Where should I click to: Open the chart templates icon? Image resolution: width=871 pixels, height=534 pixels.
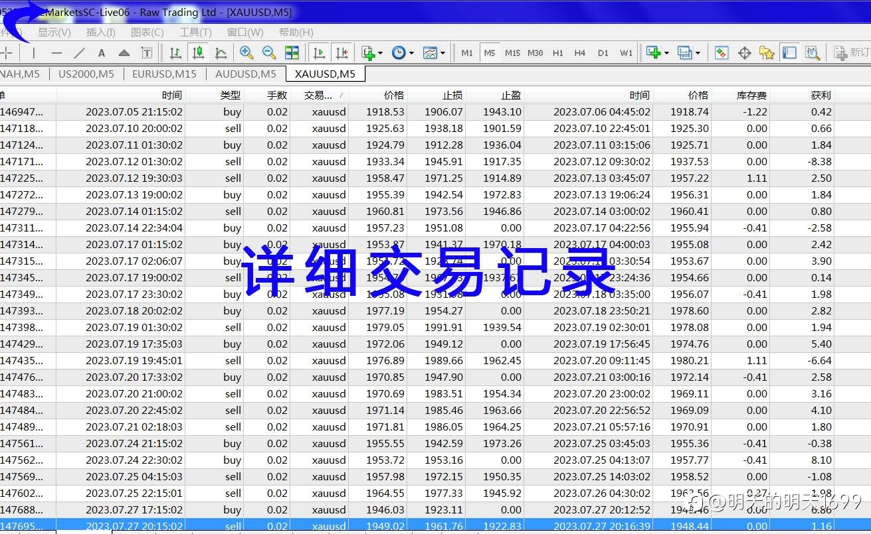click(x=430, y=52)
